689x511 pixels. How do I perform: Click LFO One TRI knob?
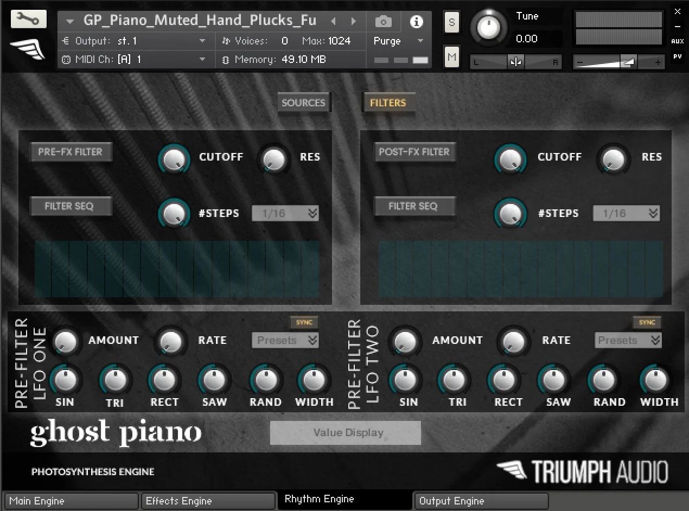tap(115, 380)
